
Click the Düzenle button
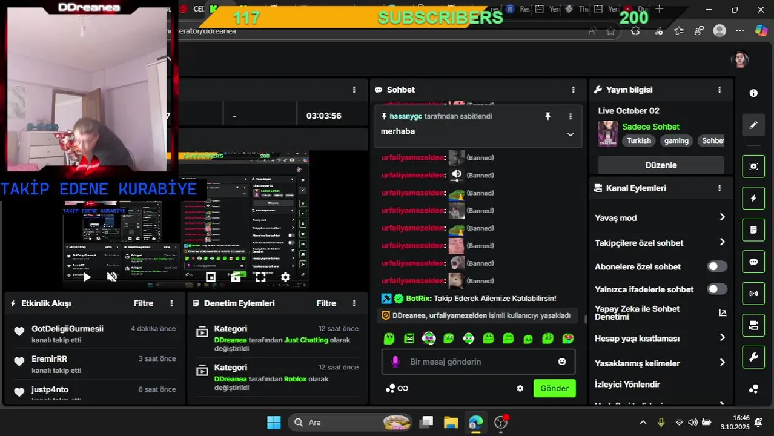click(661, 165)
